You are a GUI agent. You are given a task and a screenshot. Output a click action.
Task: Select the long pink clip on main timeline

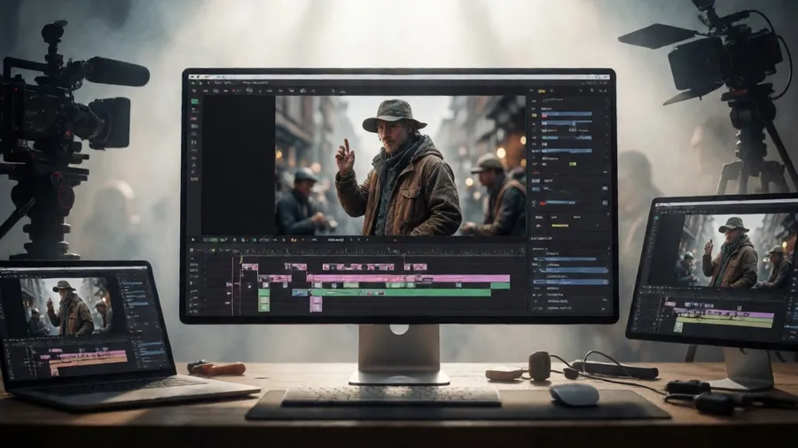(408, 278)
